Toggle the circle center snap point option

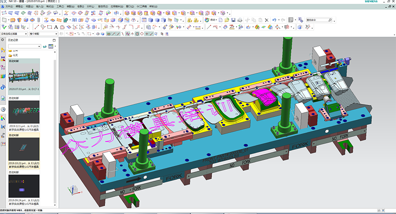(137, 34)
